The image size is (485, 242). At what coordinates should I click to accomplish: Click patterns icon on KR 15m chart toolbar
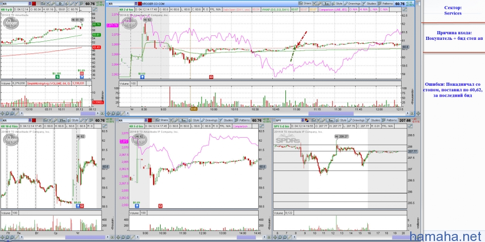click(91, 120)
